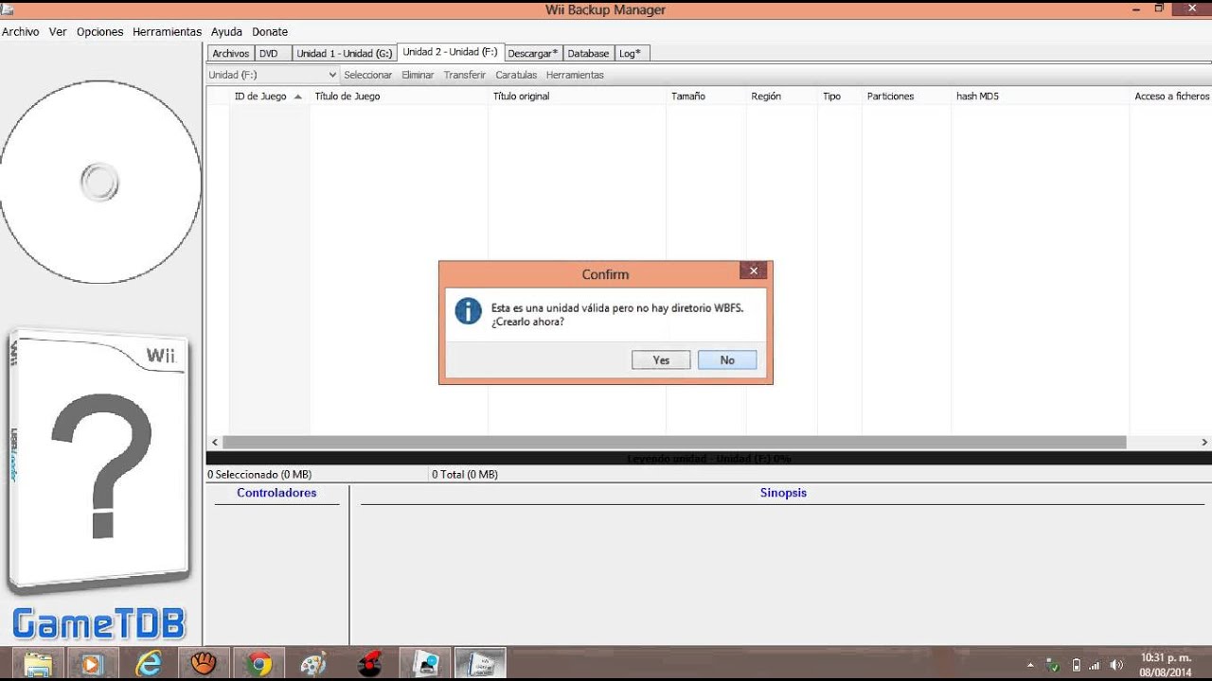Open the Caratulas toolbar menu
The image size is (1212, 681).
click(x=516, y=75)
